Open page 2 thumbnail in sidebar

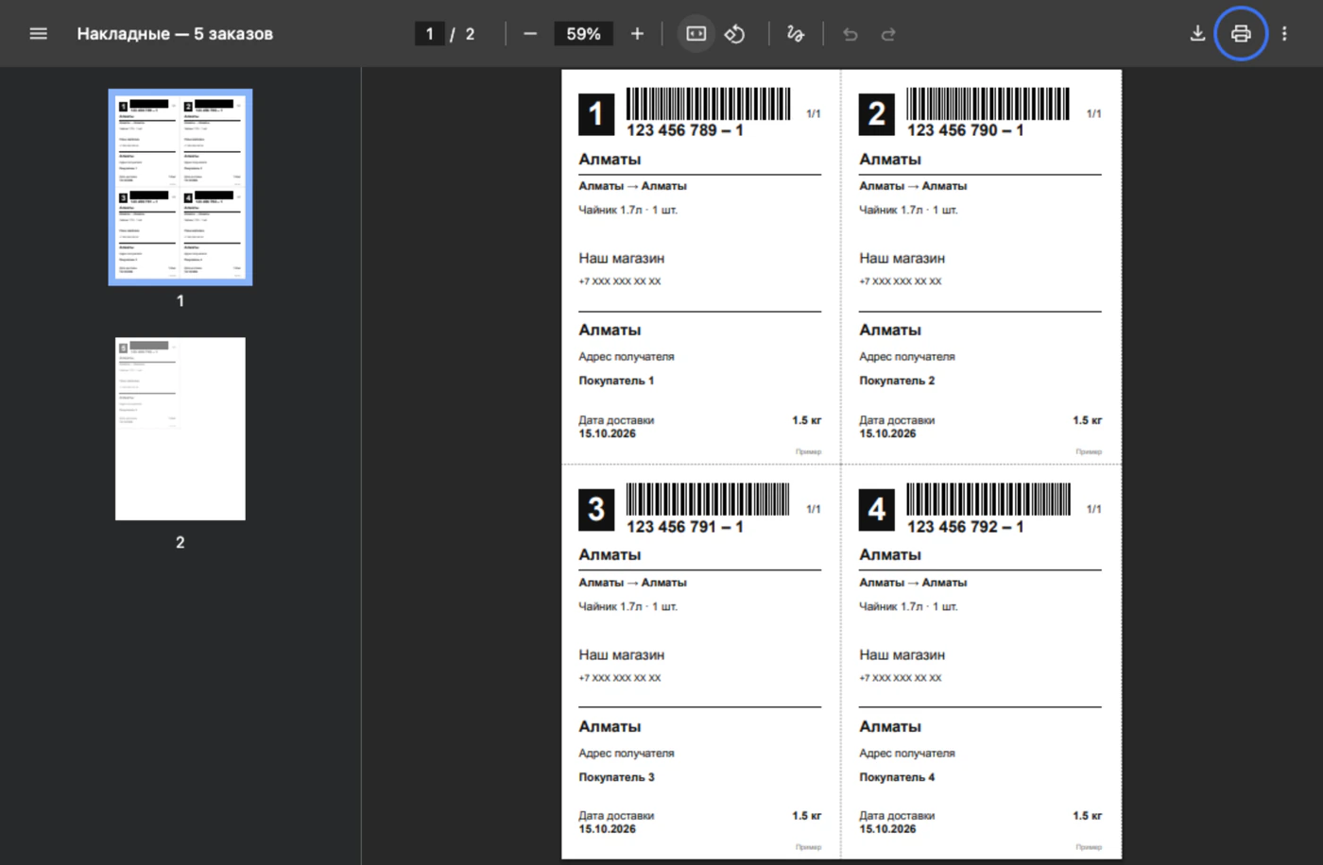[x=180, y=429]
